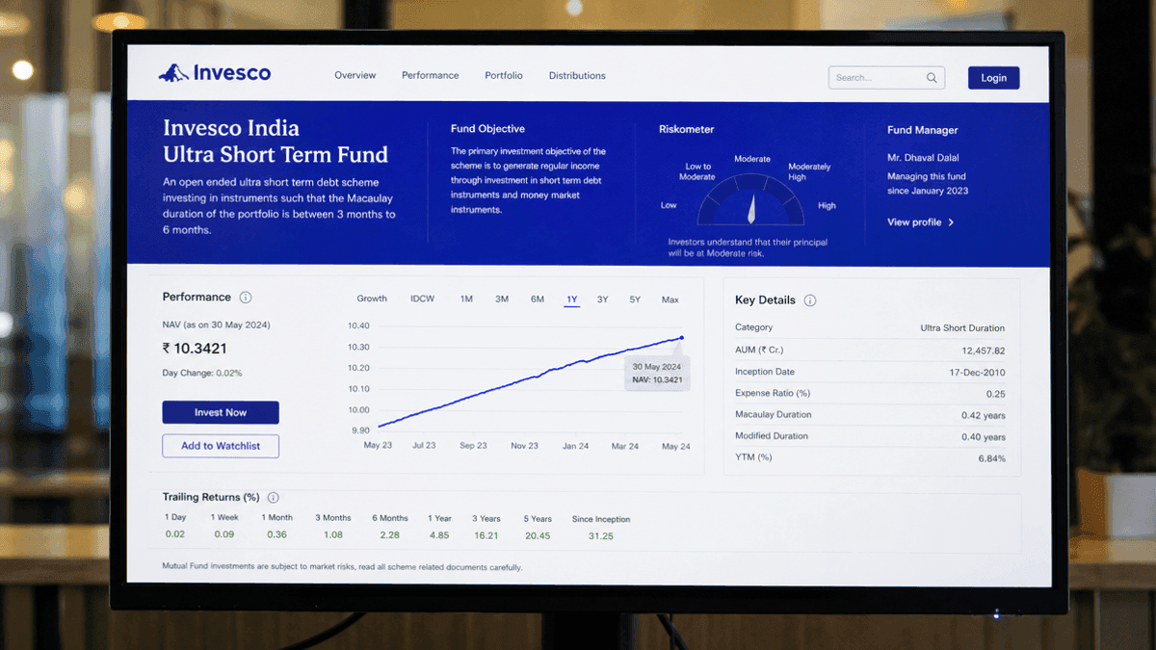
Task: Open the Portfolio nav item
Action: tap(504, 75)
